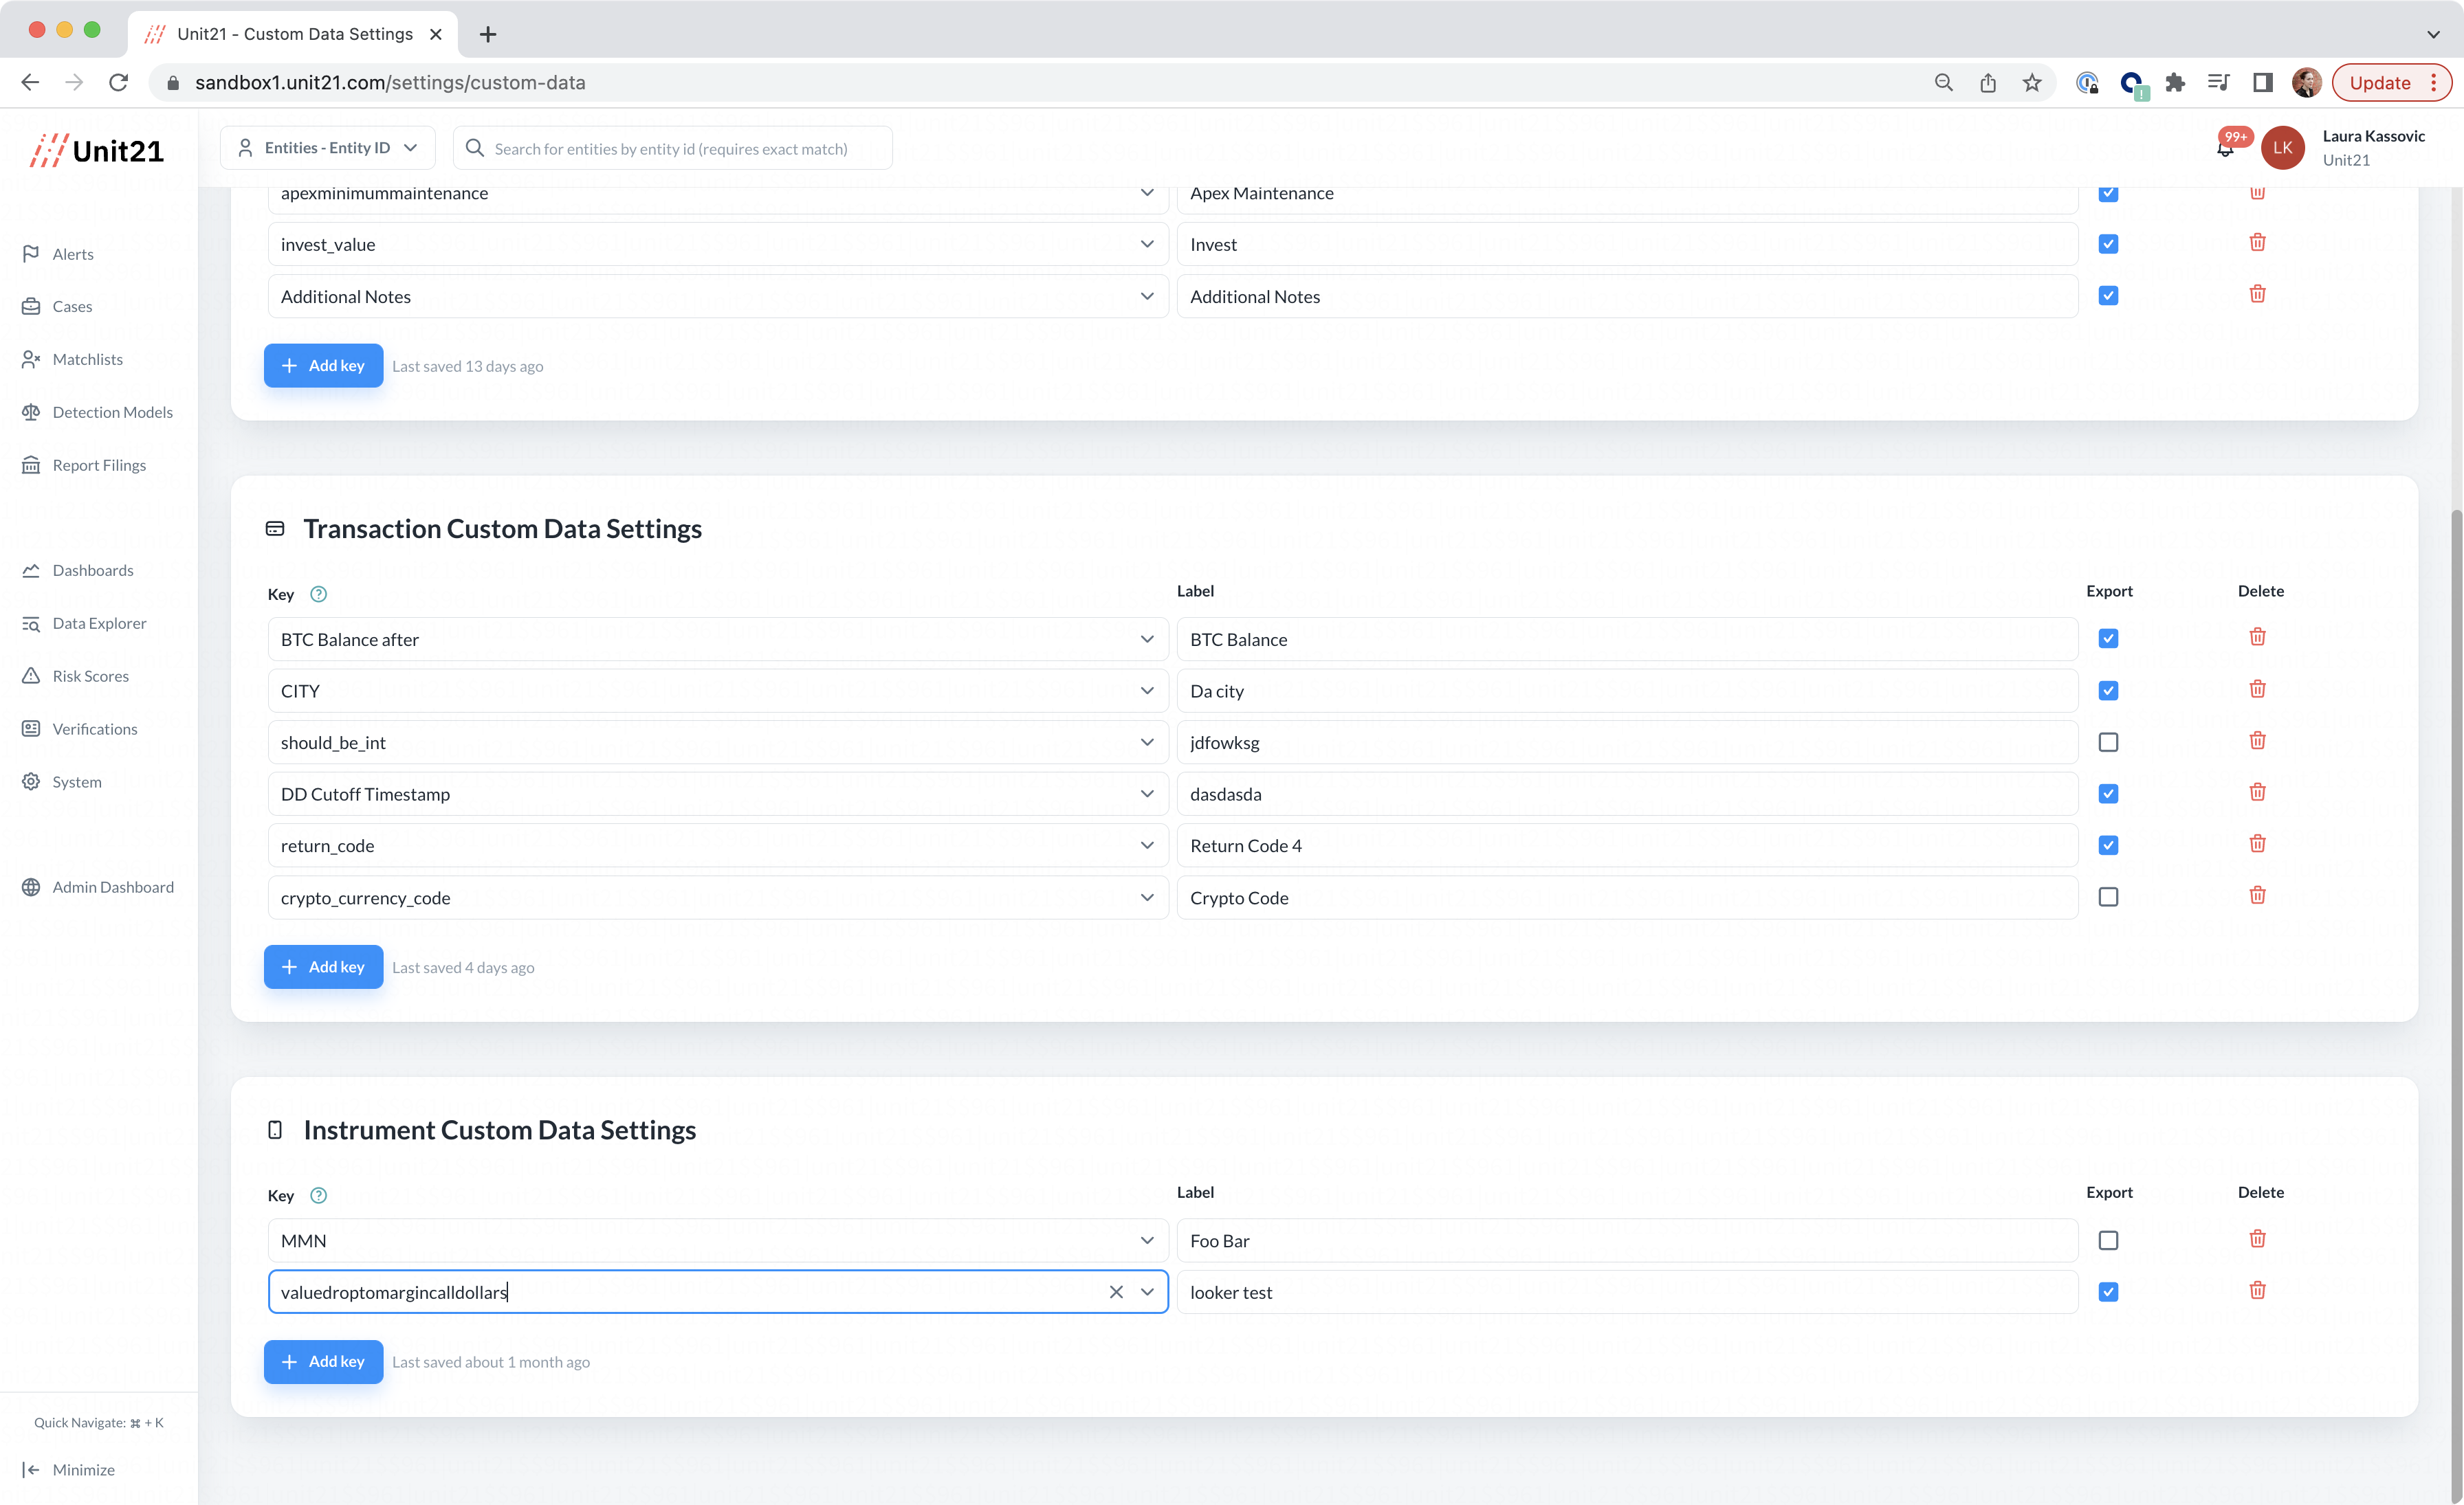Open the Entities - Entity ID dropdown

click(328, 148)
